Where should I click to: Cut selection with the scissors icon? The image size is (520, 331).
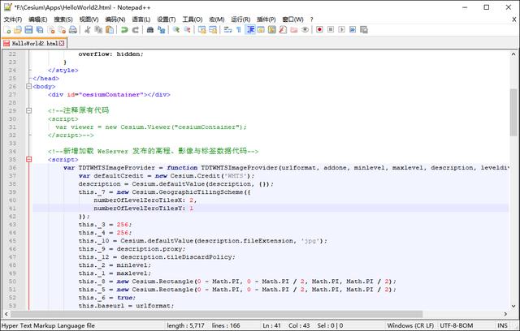88,30
